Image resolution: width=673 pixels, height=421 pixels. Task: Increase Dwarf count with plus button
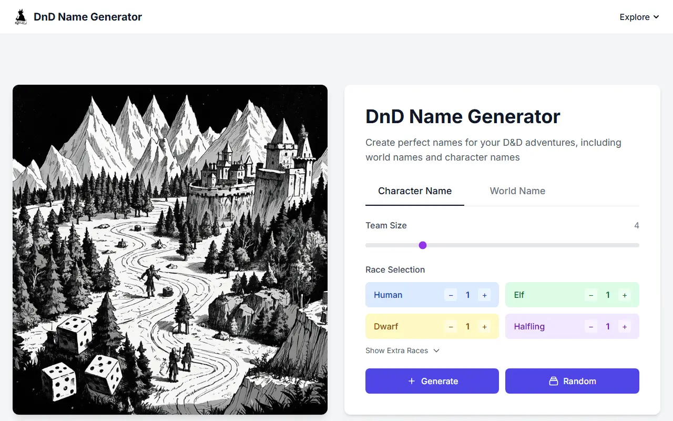click(x=484, y=326)
